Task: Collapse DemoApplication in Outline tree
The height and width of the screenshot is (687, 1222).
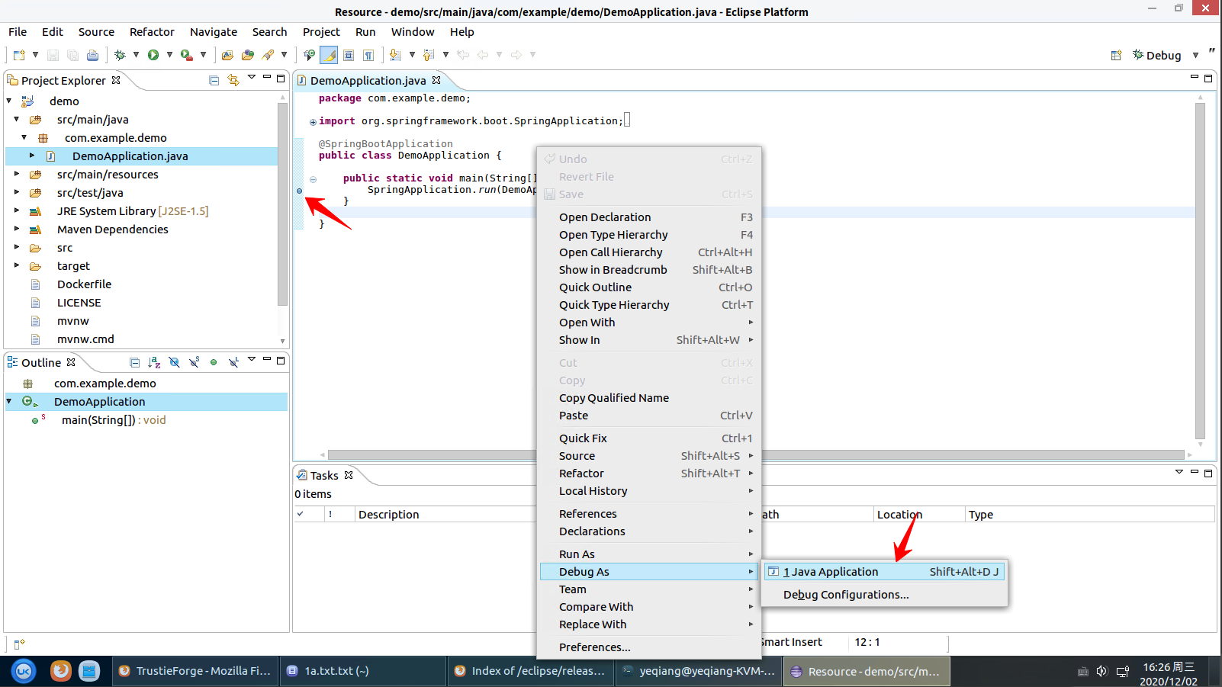Action: pyautogui.click(x=9, y=401)
